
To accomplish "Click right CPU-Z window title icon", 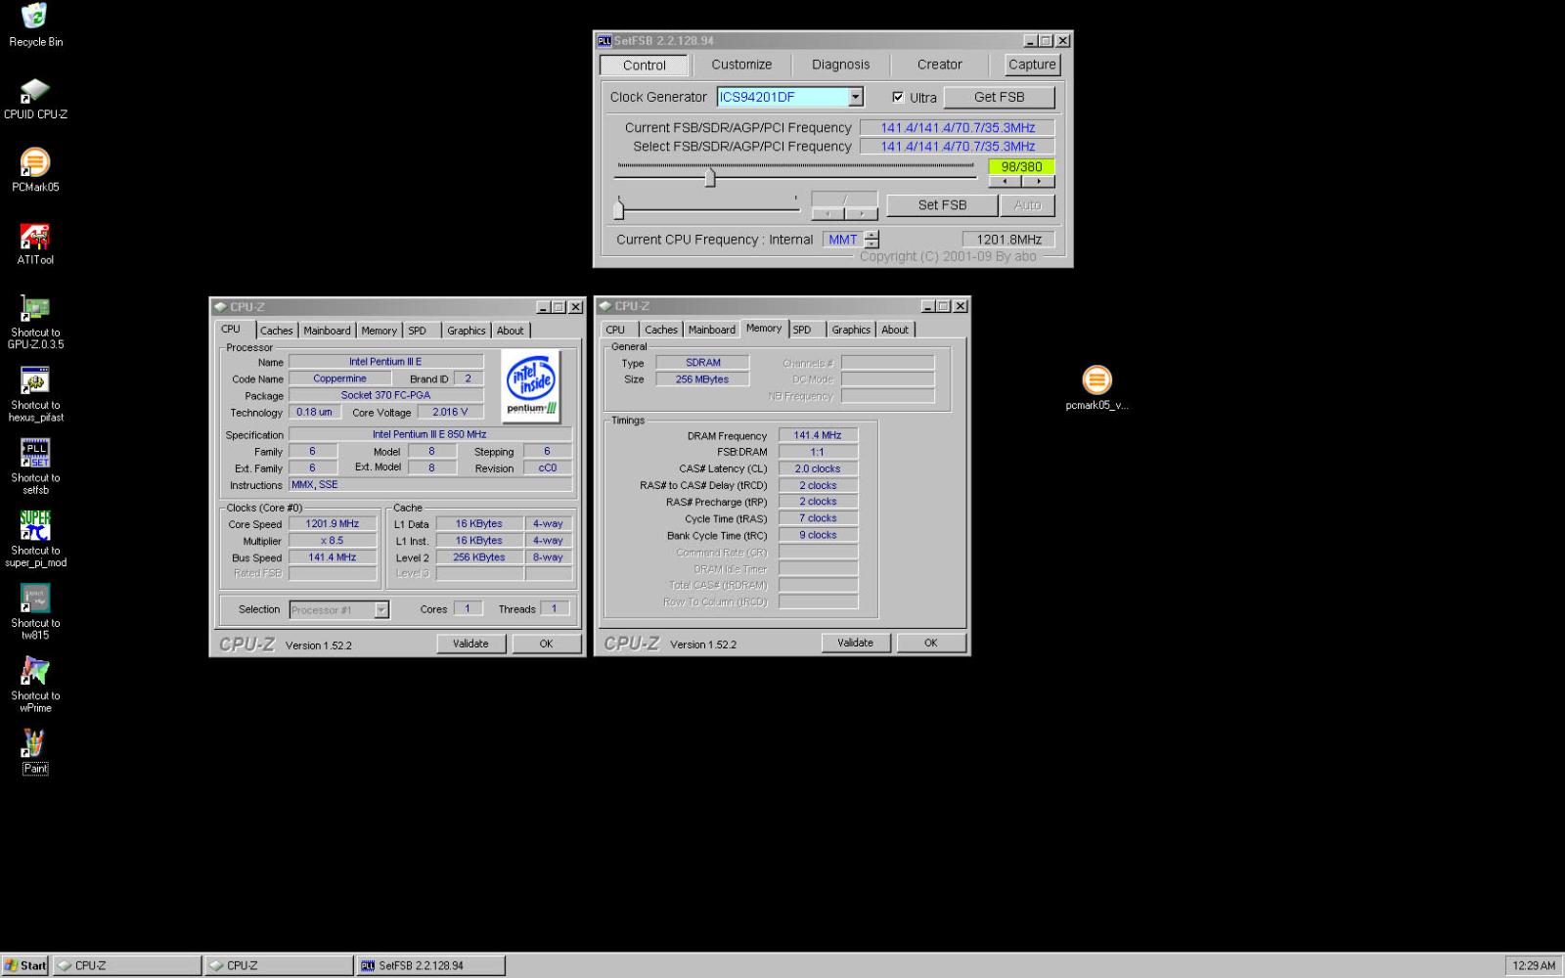I will (604, 306).
